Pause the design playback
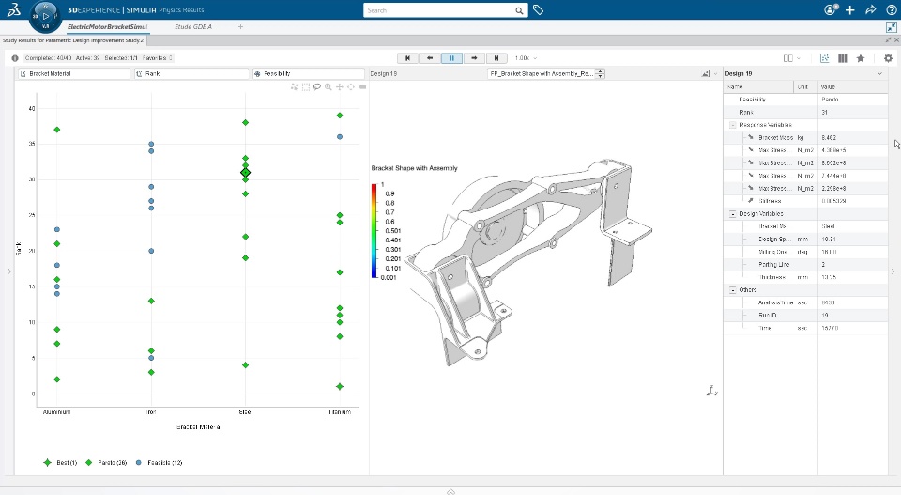The image size is (901, 495). pos(451,58)
